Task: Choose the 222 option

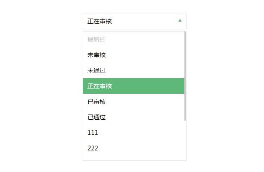Action: point(134,148)
